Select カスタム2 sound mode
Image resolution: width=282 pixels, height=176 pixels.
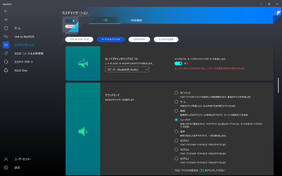(x=176, y=150)
